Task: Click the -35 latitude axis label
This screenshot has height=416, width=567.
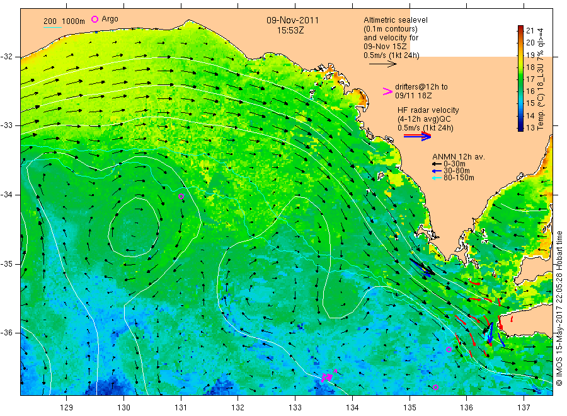Action: [x=6, y=263]
